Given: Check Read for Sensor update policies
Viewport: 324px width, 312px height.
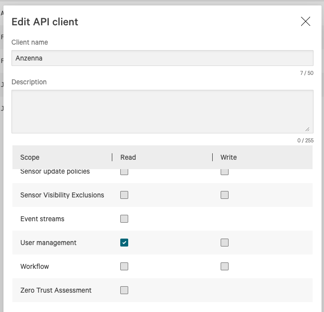Looking at the screenshot, I should [x=124, y=173].
